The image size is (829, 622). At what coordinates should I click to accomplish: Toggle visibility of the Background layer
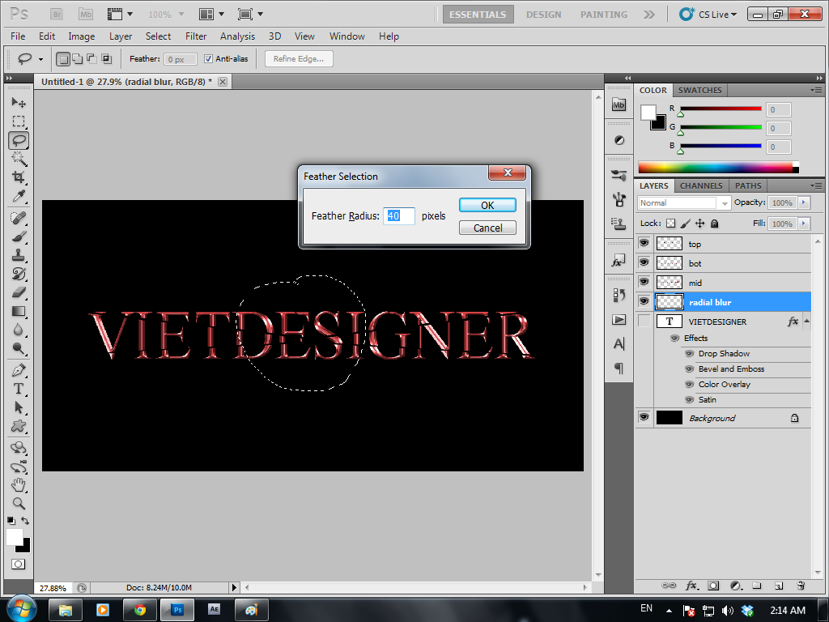pos(644,417)
